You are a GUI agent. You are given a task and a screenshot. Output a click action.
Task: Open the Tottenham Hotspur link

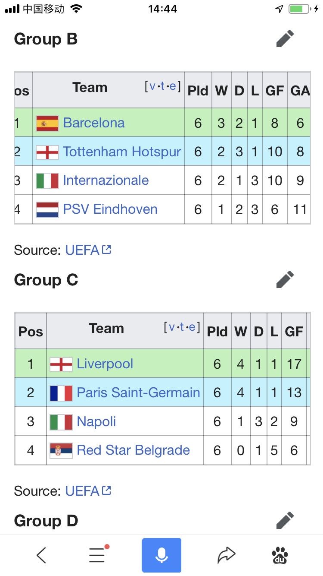(122, 152)
